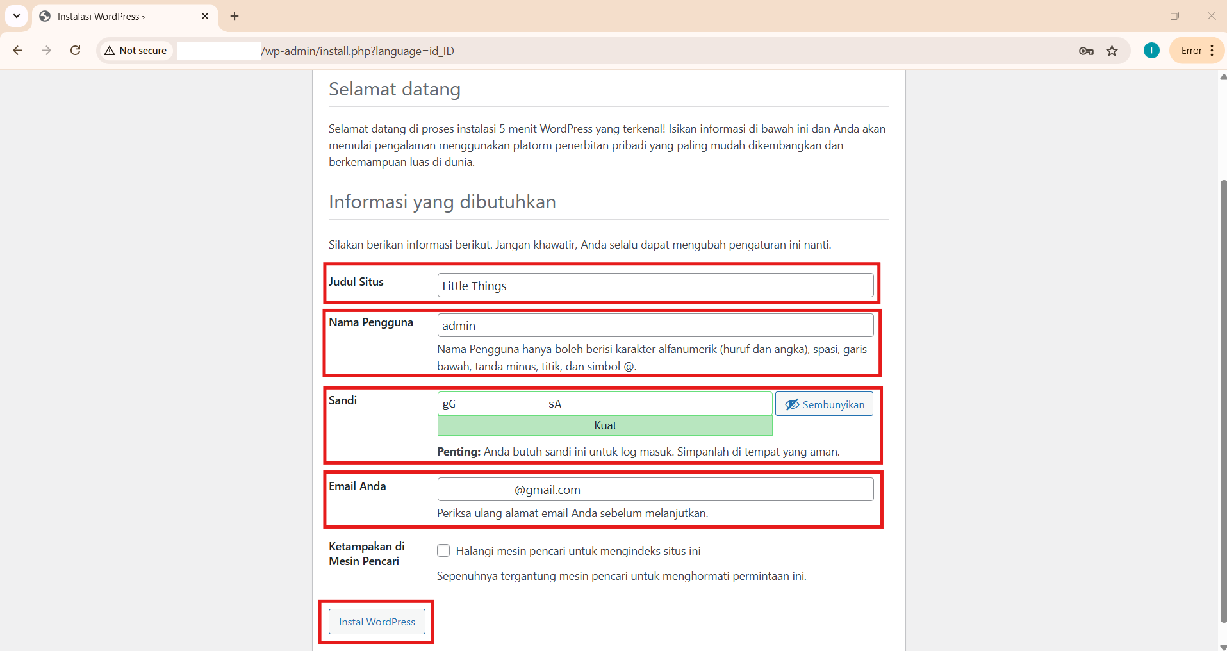Click inside the Judul Situs field

(655, 285)
